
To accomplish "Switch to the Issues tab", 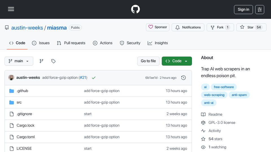I will pyautogui.click(x=41, y=43).
